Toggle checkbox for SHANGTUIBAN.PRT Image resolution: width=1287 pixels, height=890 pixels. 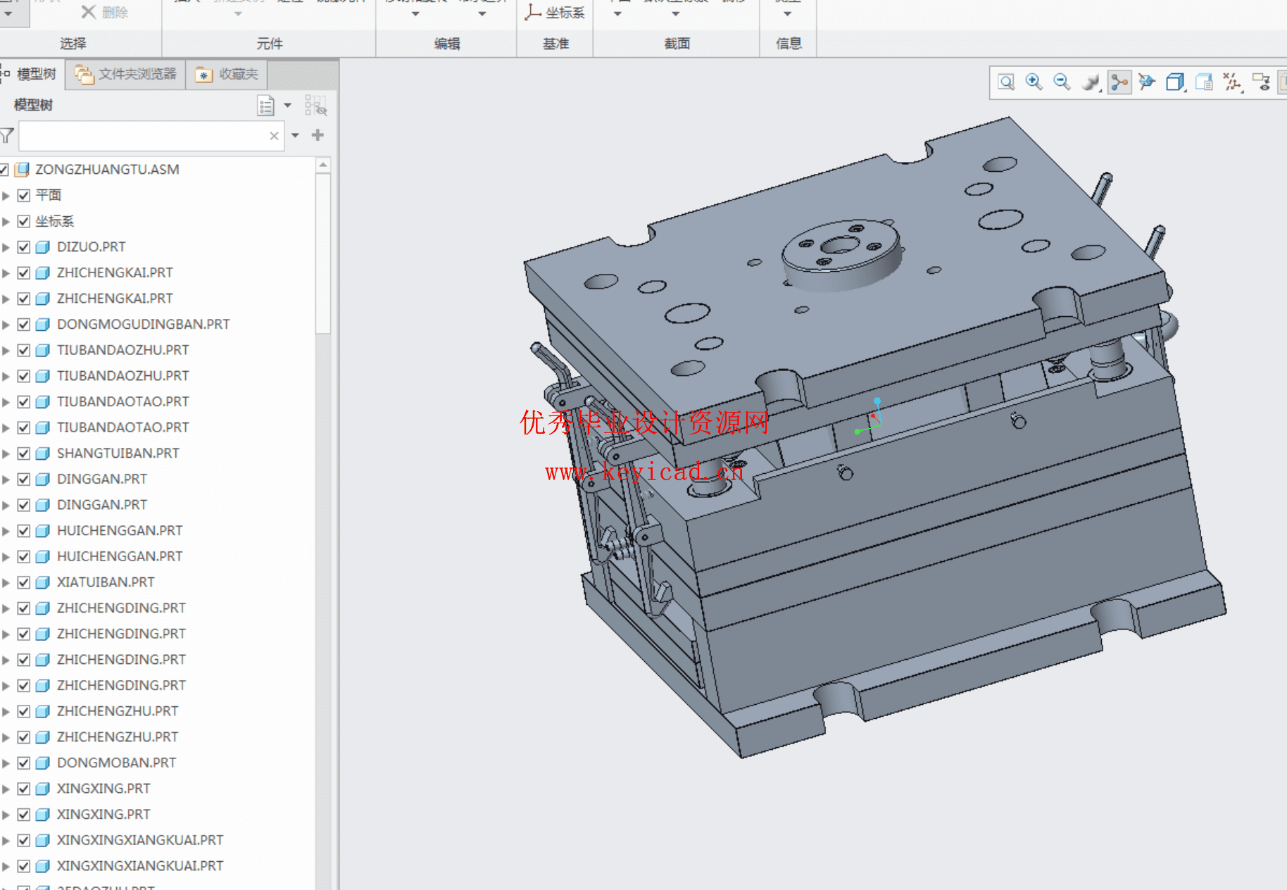tap(24, 453)
